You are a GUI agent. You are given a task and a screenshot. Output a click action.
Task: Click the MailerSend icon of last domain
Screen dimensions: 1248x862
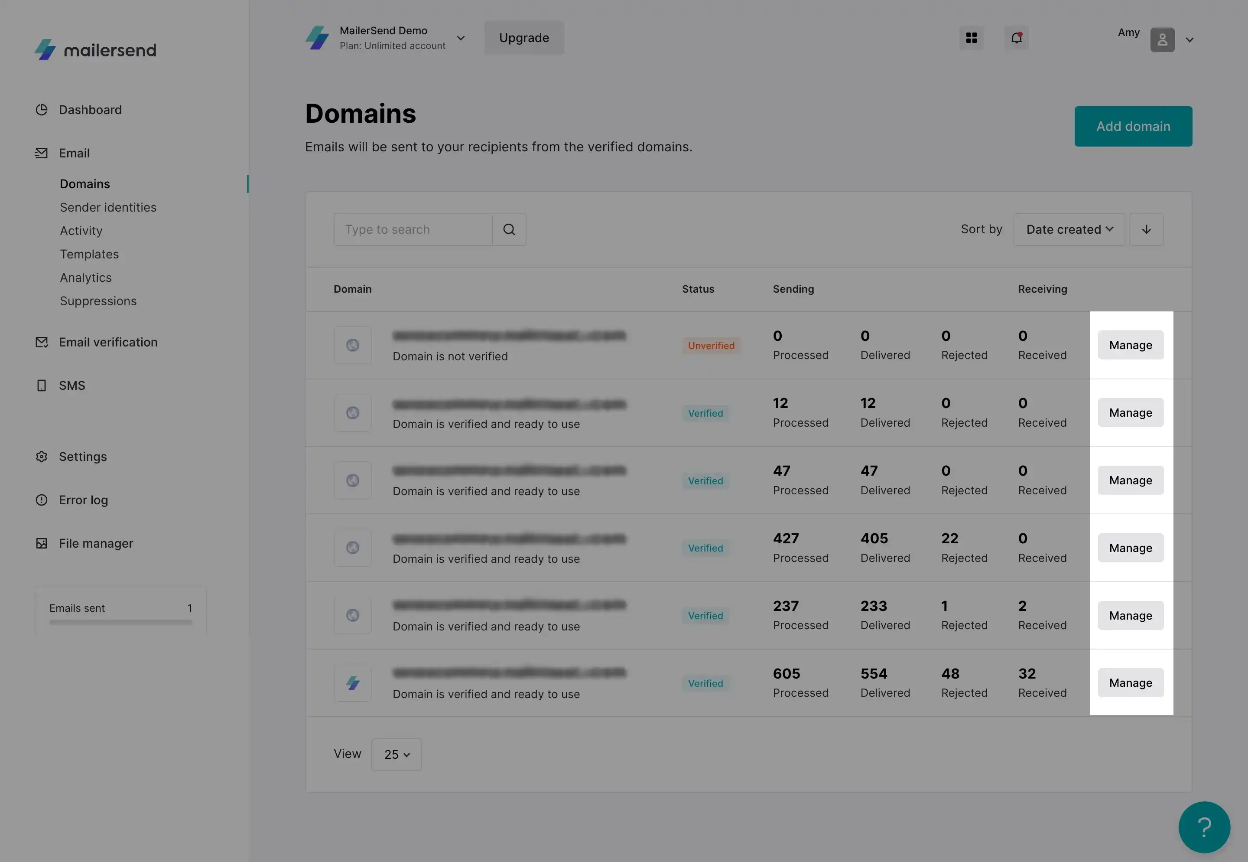(x=352, y=683)
